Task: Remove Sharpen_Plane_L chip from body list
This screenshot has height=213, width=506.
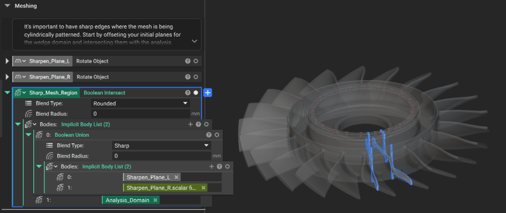Action: [x=176, y=177]
